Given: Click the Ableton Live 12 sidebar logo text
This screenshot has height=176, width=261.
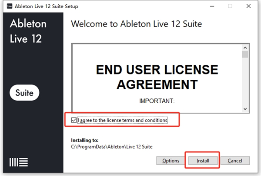Looking at the screenshot, I should point(26,30).
